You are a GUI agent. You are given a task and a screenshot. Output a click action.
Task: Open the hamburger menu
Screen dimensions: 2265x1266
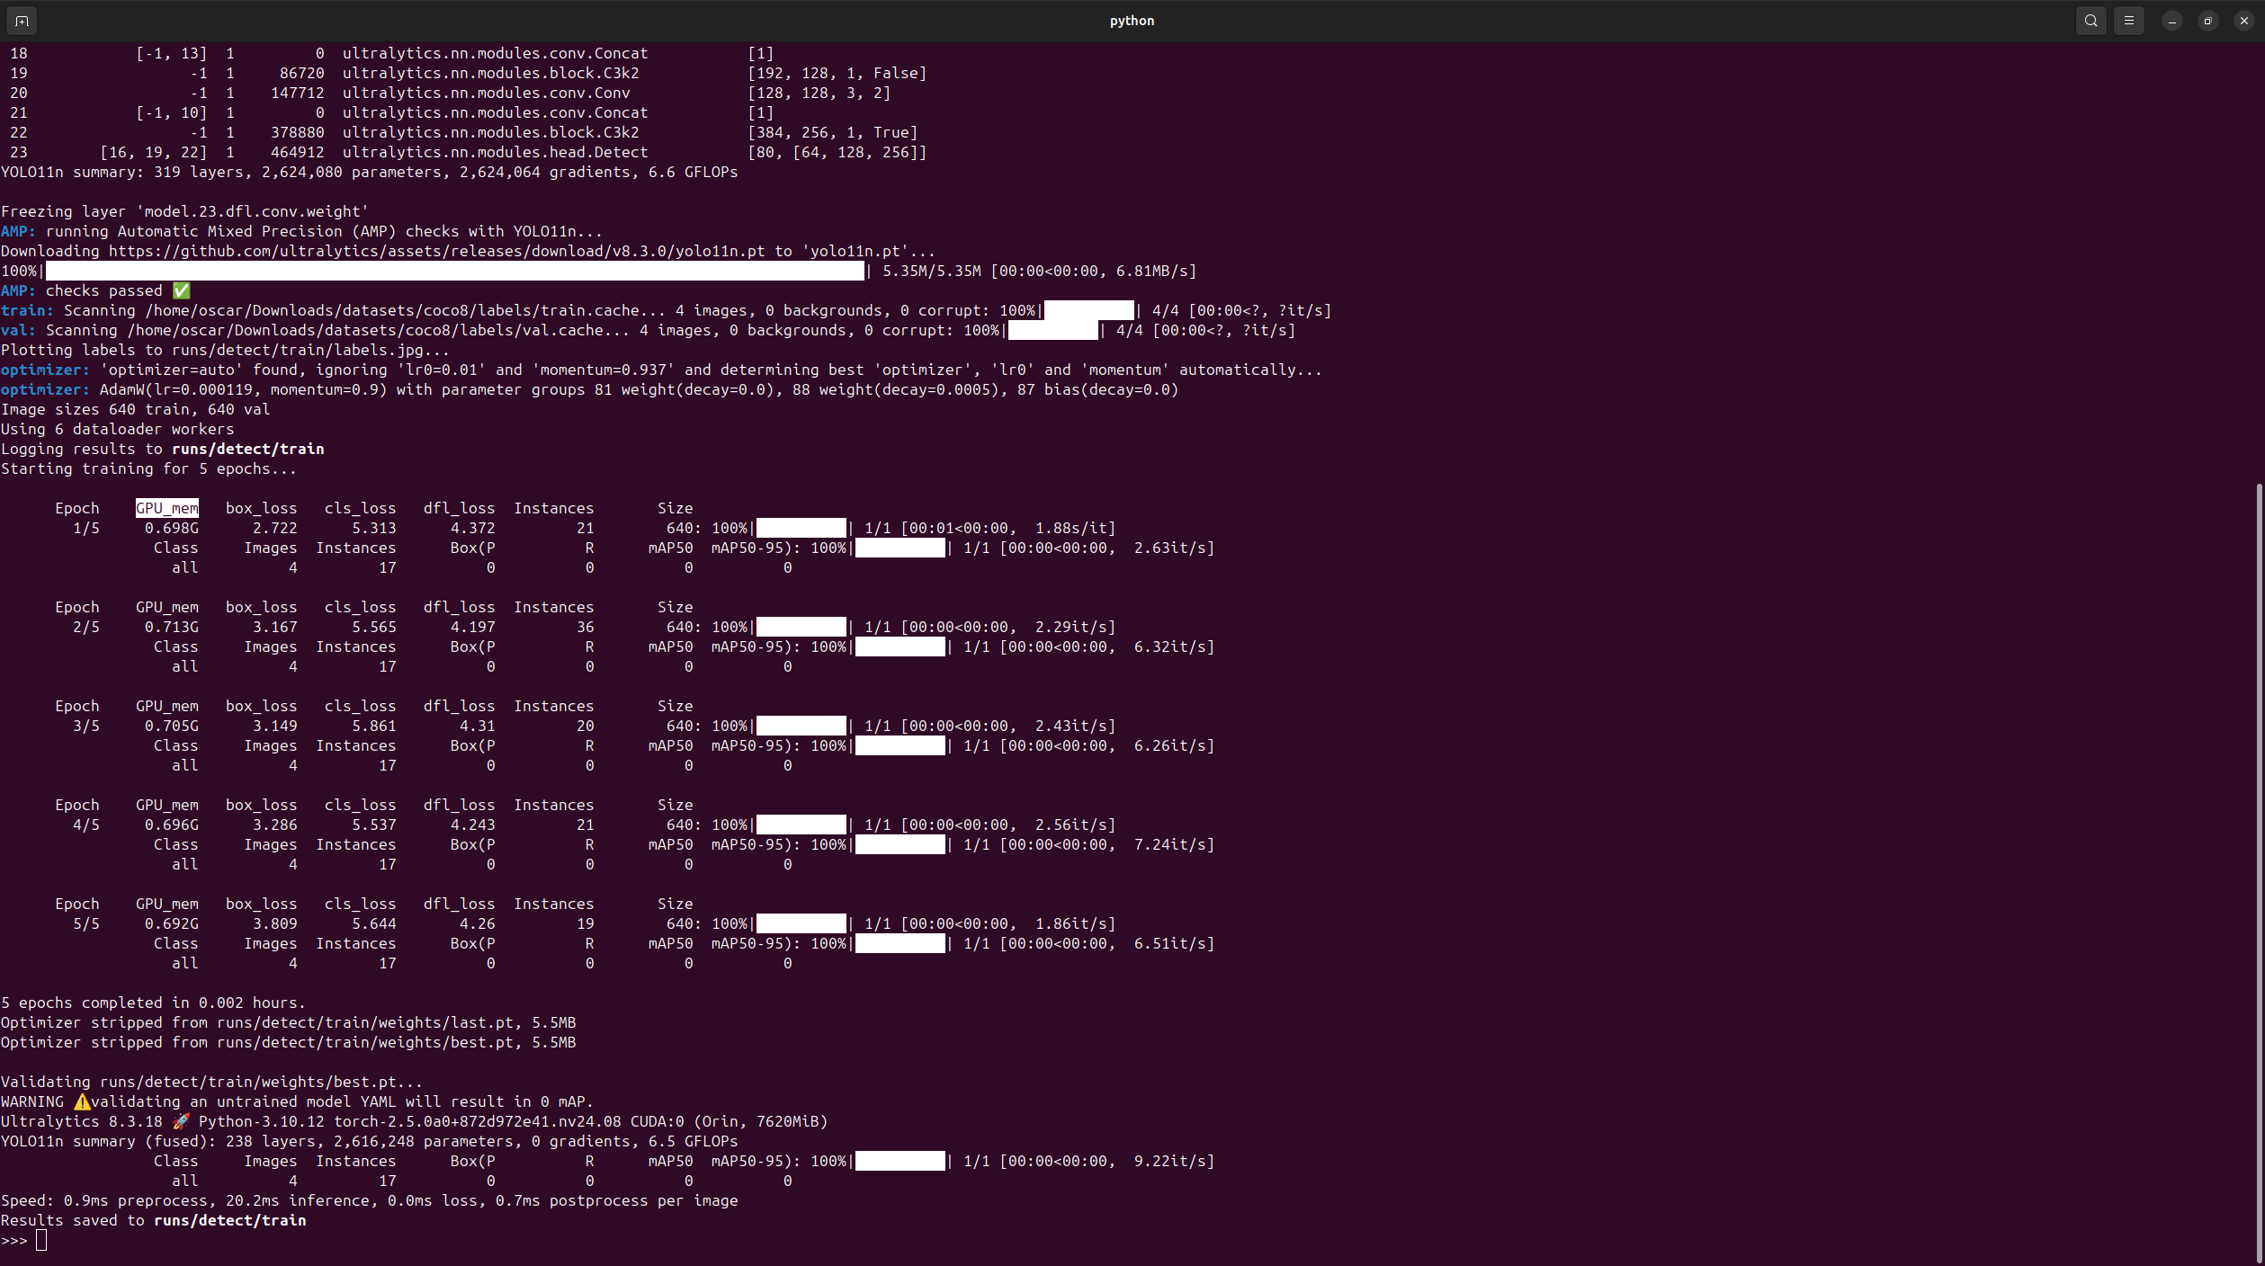click(2128, 21)
